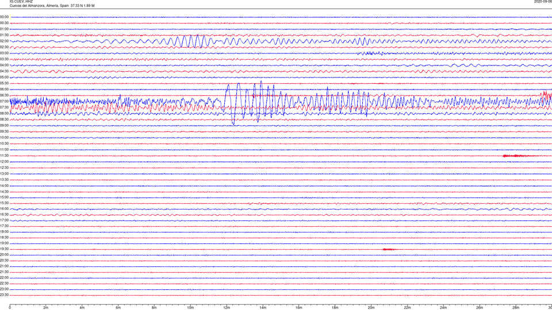Click the 26m tick label on time axis
Screen dimensions: 552x310
click(x=480, y=308)
